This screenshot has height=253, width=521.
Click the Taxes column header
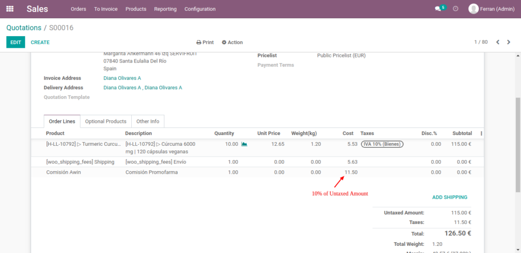tap(367, 133)
